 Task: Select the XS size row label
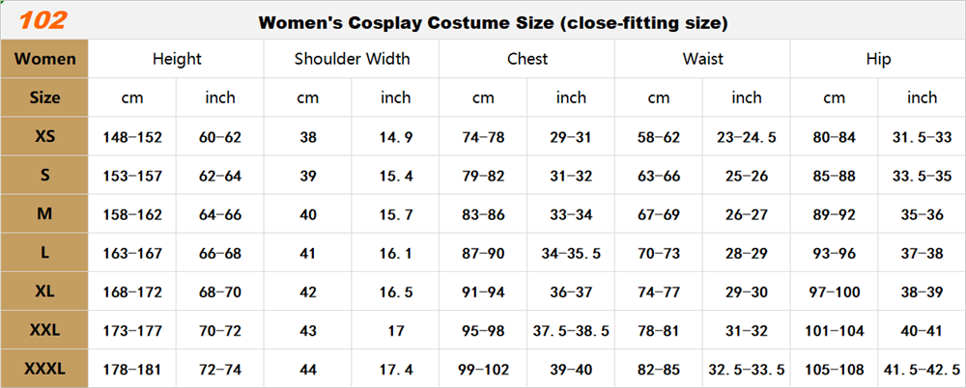click(x=44, y=137)
